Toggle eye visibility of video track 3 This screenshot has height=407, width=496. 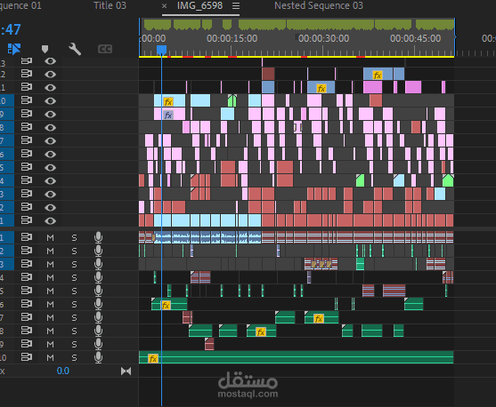tap(50, 194)
